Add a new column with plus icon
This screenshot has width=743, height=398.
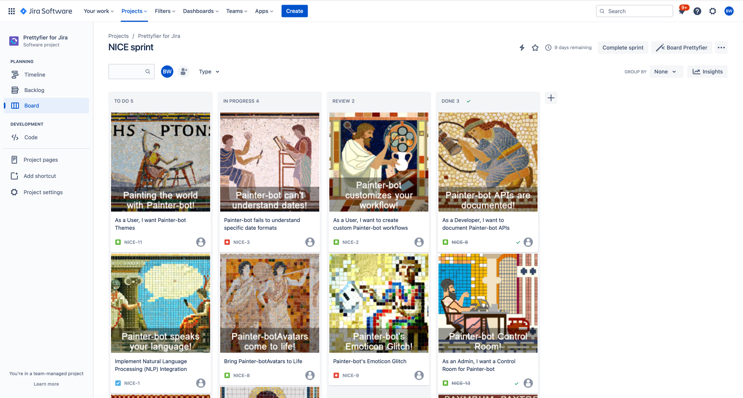(x=551, y=98)
